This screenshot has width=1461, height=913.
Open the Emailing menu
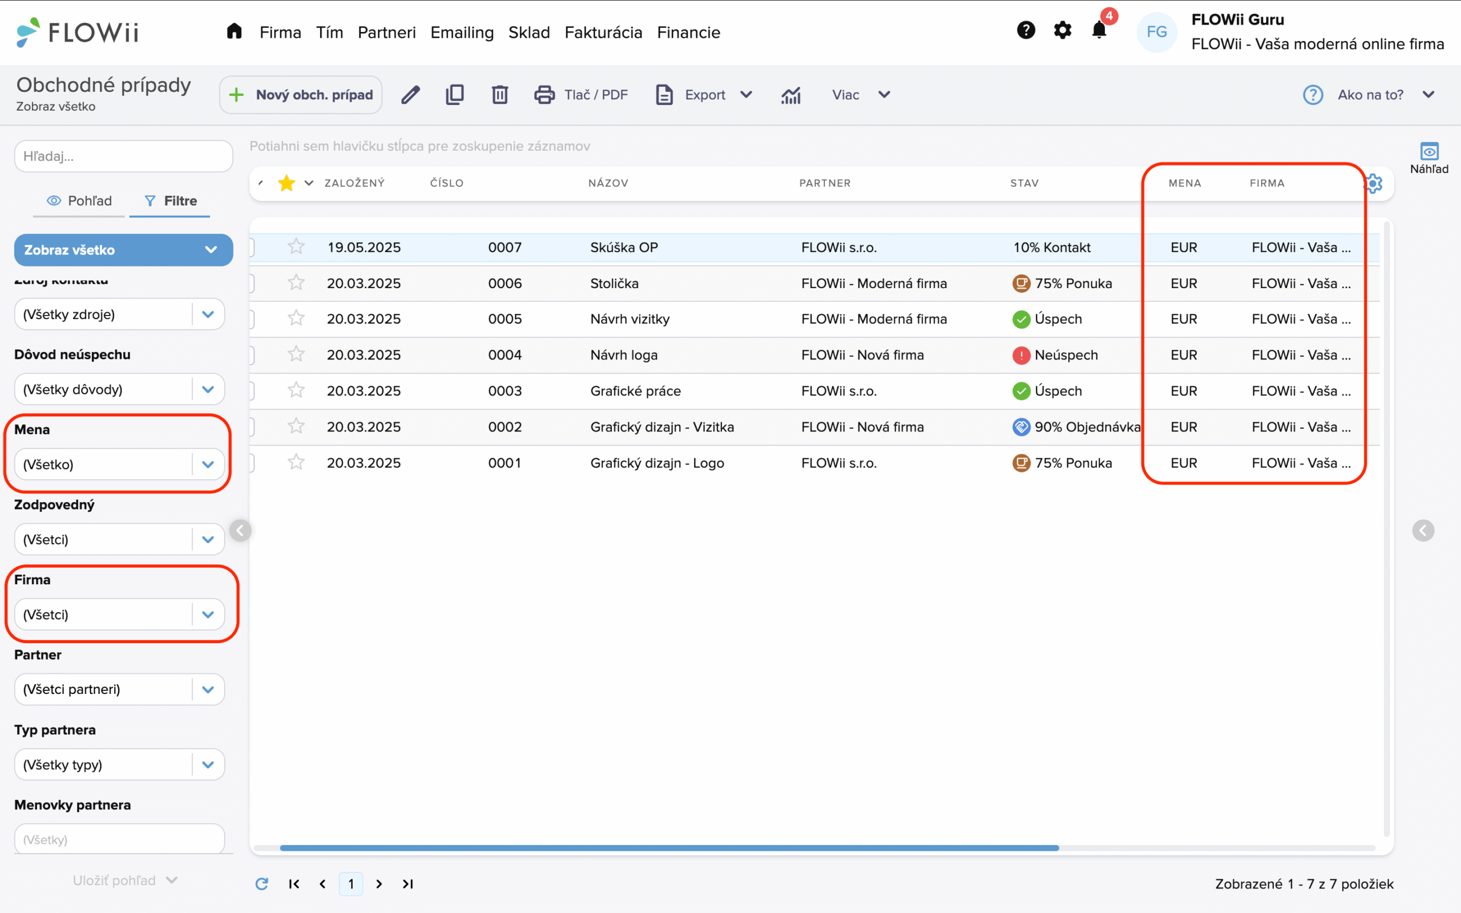(x=462, y=32)
